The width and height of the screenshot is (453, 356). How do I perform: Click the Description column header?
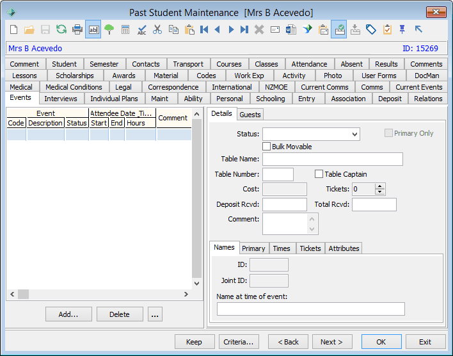click(45, 123)
